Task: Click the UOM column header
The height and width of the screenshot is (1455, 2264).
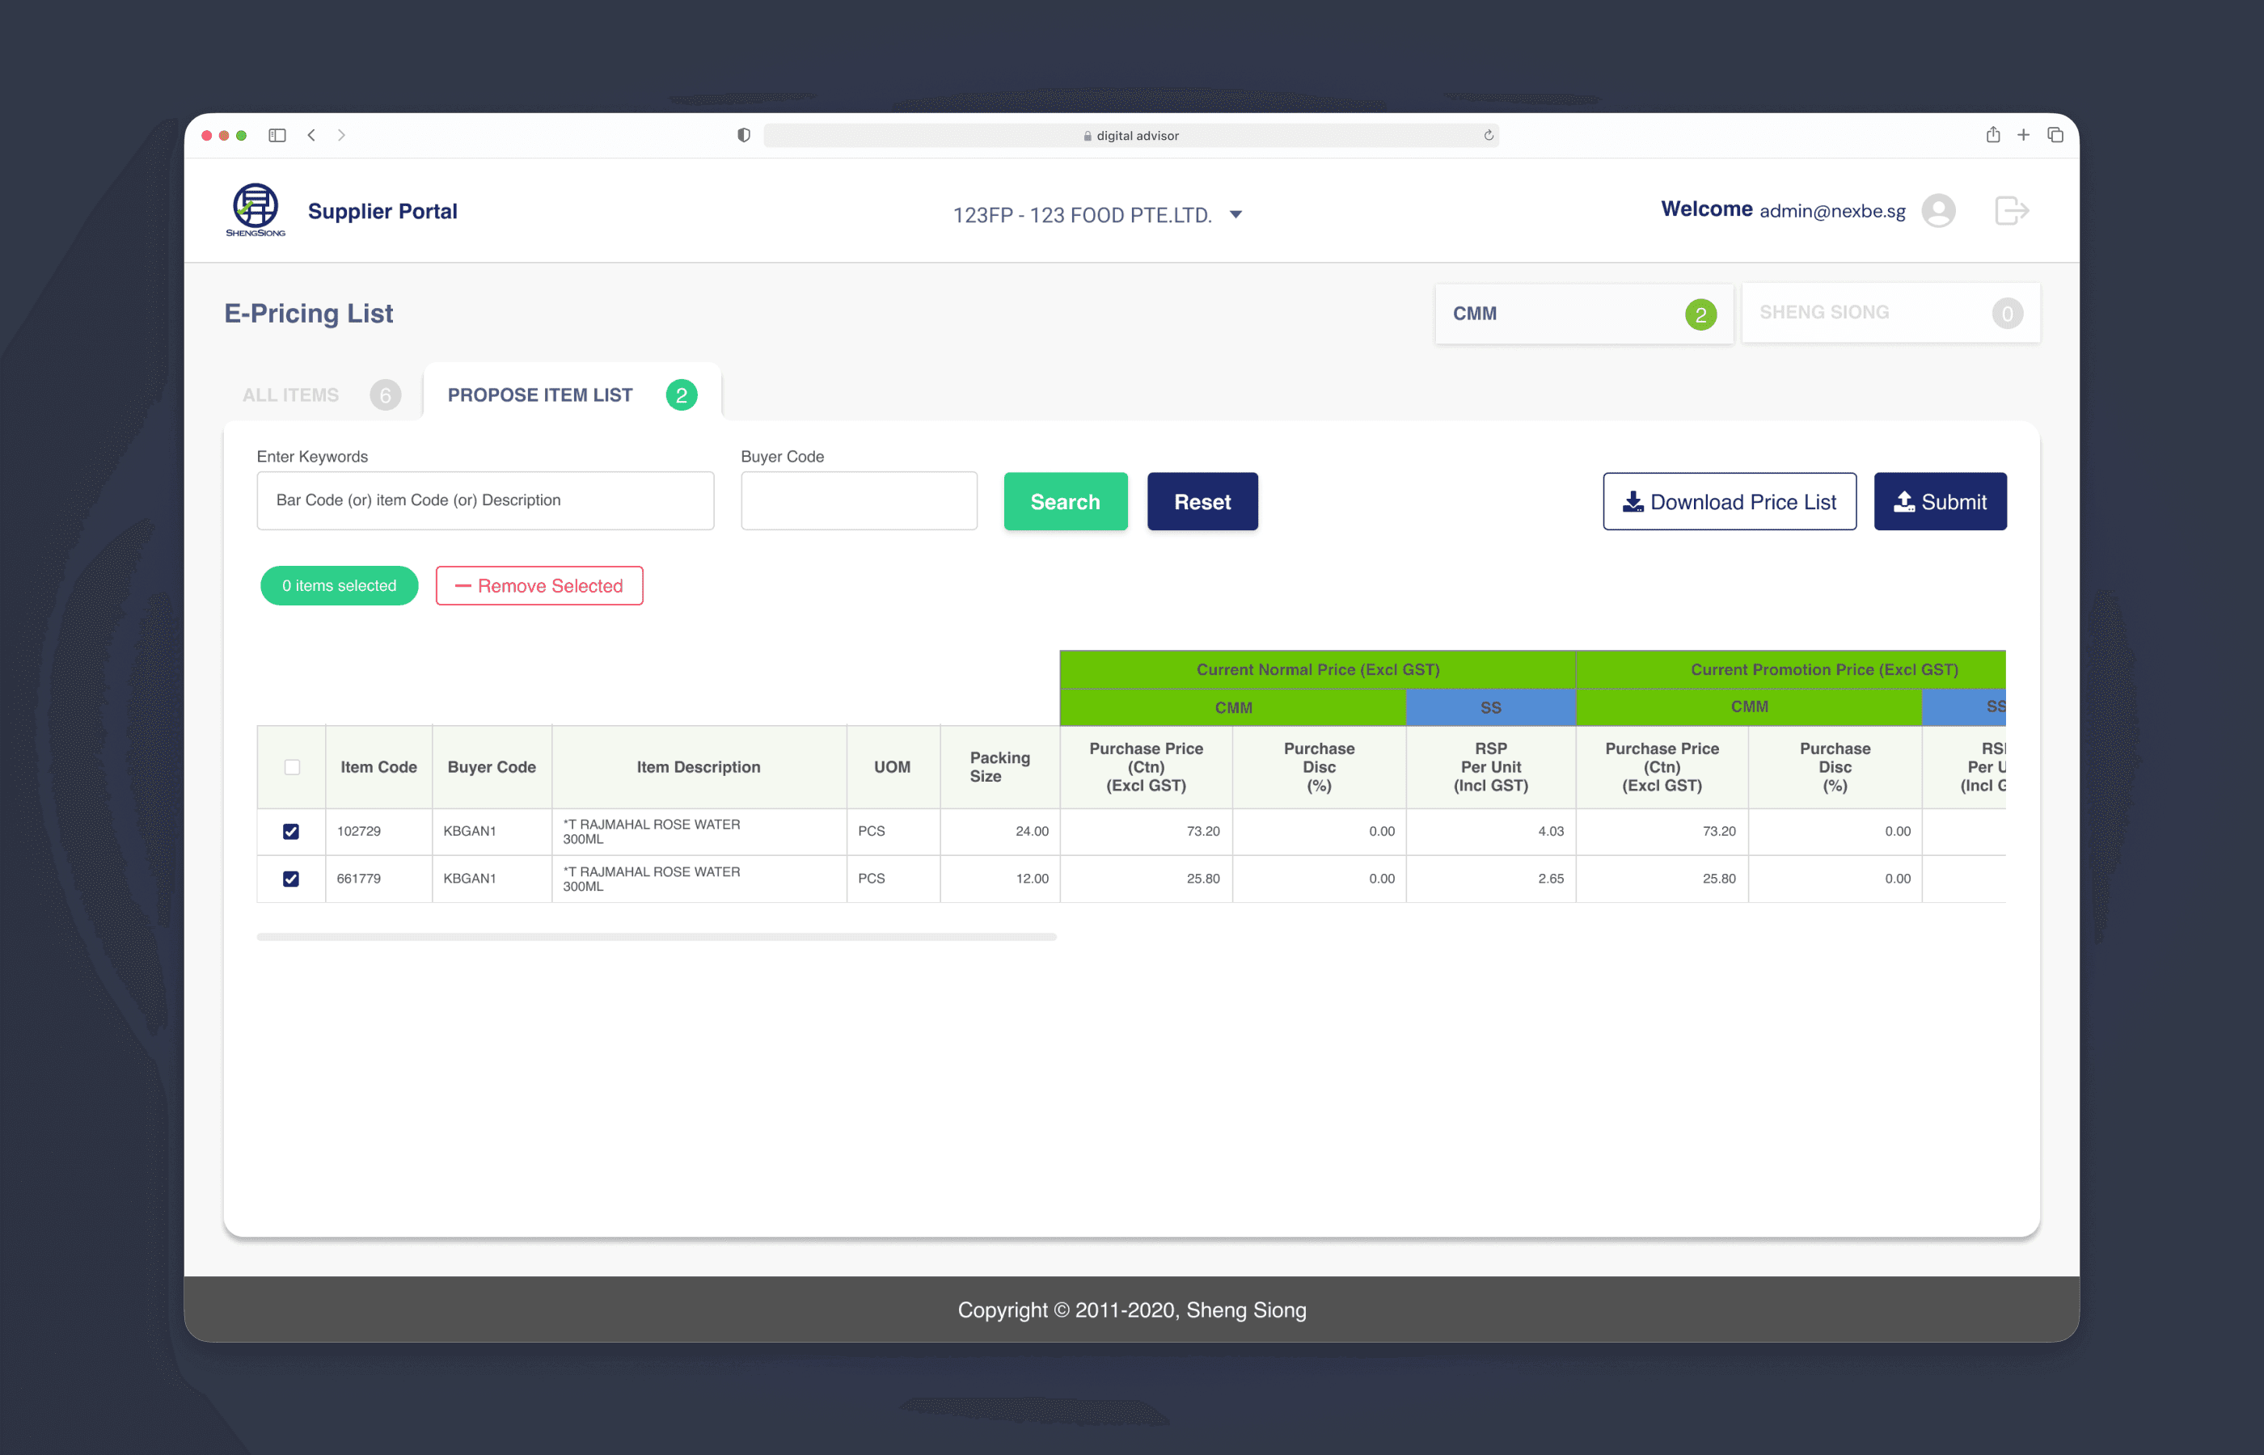Action: [x=892, y=767]
